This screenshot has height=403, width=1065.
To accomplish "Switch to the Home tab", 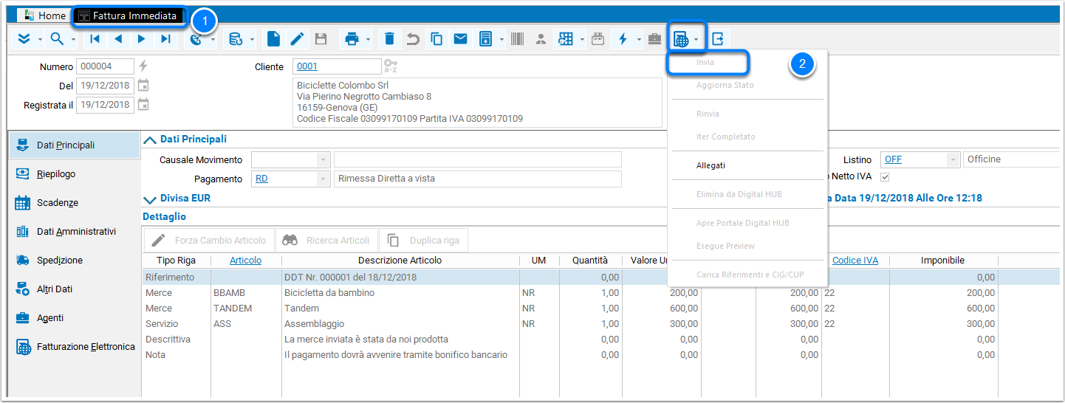I will (x=44, y=15).
